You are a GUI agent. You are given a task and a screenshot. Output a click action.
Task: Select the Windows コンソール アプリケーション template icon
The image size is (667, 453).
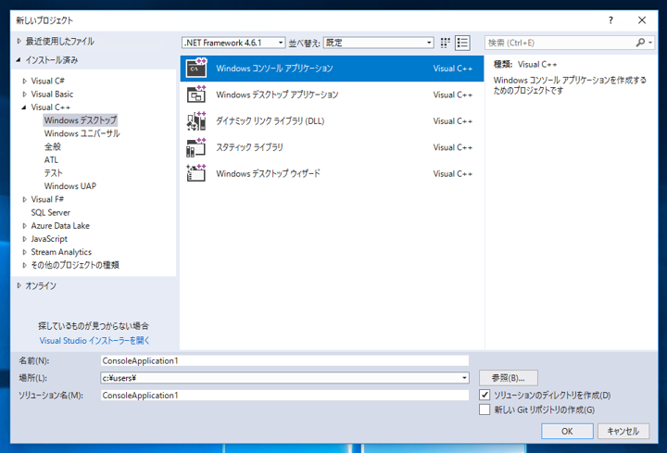196,68
